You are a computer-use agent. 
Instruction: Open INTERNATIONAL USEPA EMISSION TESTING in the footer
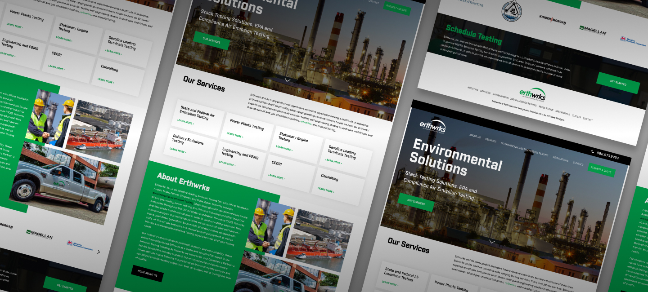(515, 100)
